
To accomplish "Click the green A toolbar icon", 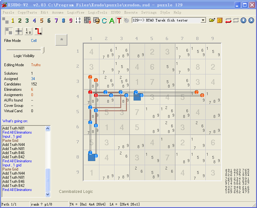I will tap(112, 20).
